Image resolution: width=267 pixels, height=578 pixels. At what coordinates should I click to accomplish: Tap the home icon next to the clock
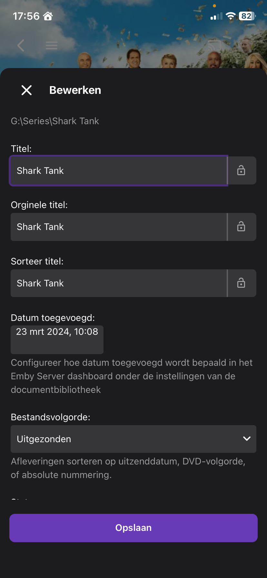(x=48, y=16)
